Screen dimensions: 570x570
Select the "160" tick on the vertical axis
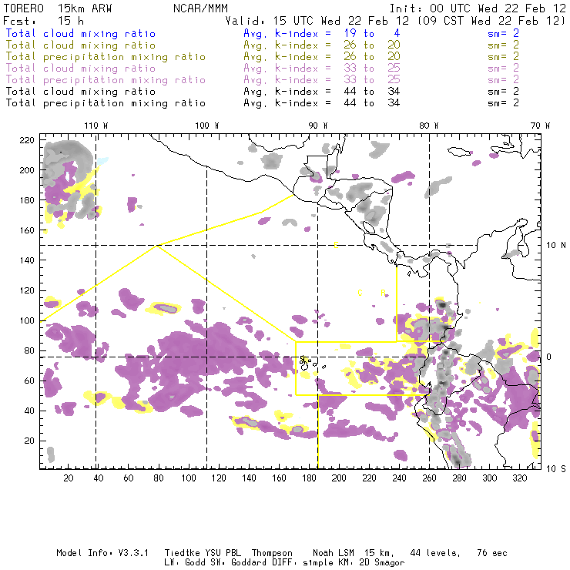[27, 230]
